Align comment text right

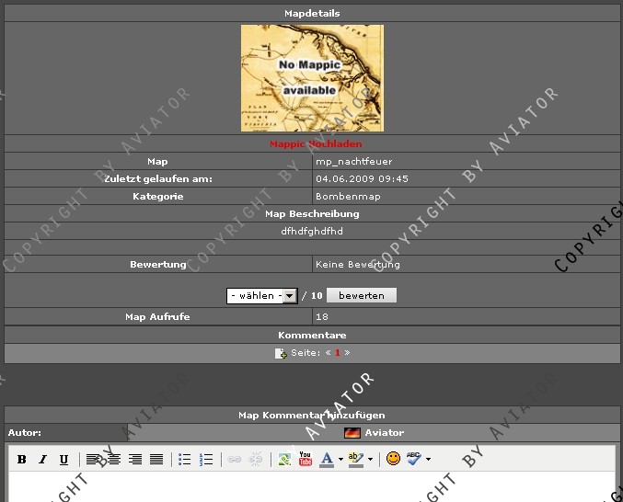pyautogui.click(x=135, y=459)
